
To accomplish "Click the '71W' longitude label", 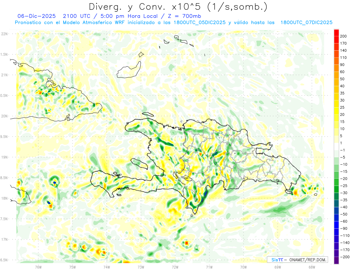I will [209, 267].
